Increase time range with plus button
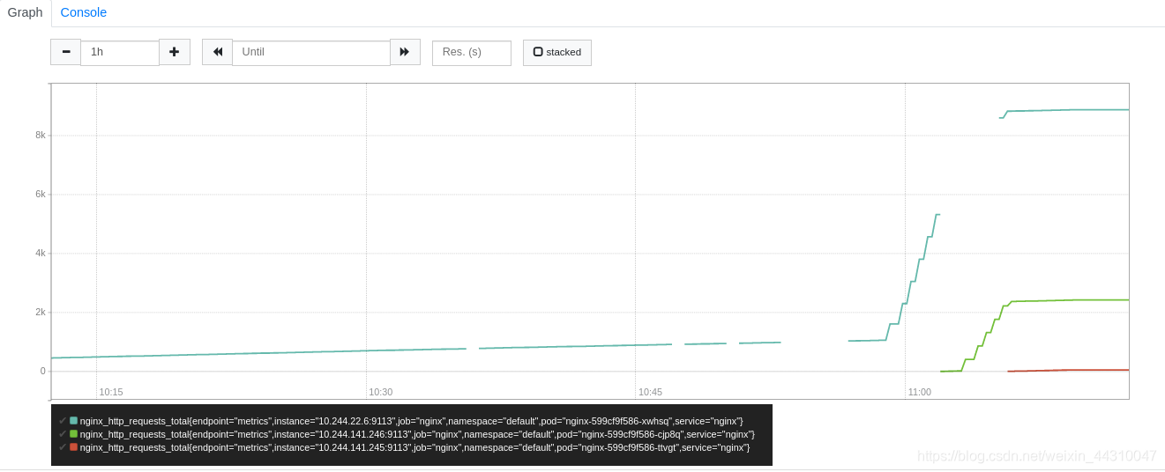This screenshot has height=472, width=1165. 175,52
